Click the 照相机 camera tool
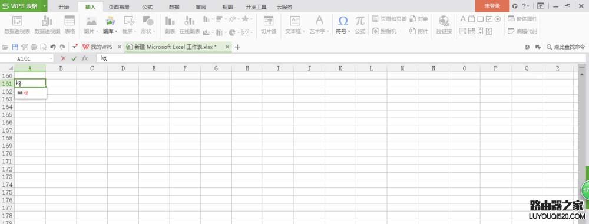 [x=384, y=31]
